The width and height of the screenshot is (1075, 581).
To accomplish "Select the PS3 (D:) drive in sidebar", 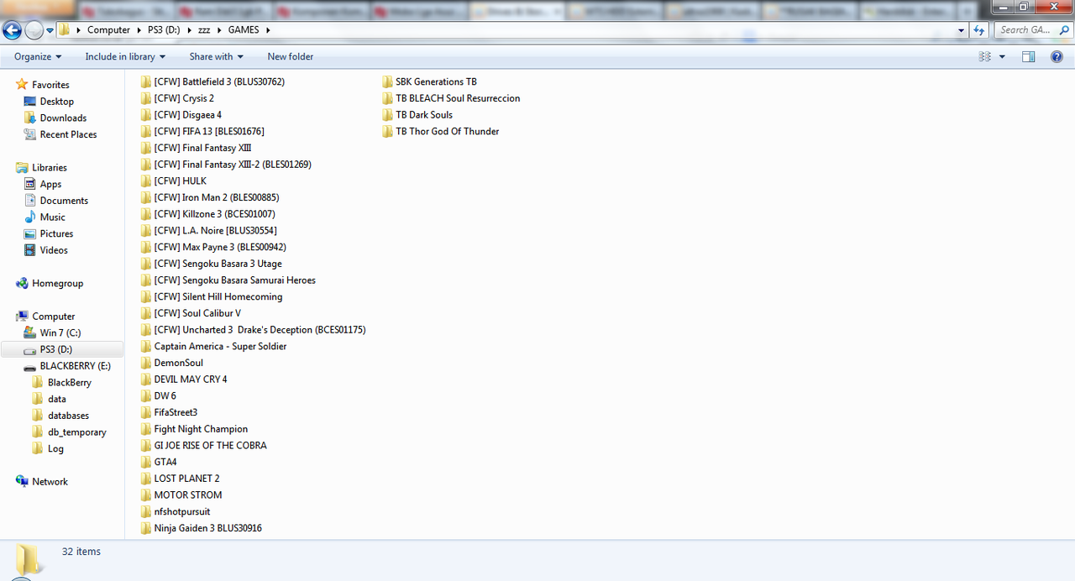I will tap(62, 349).
